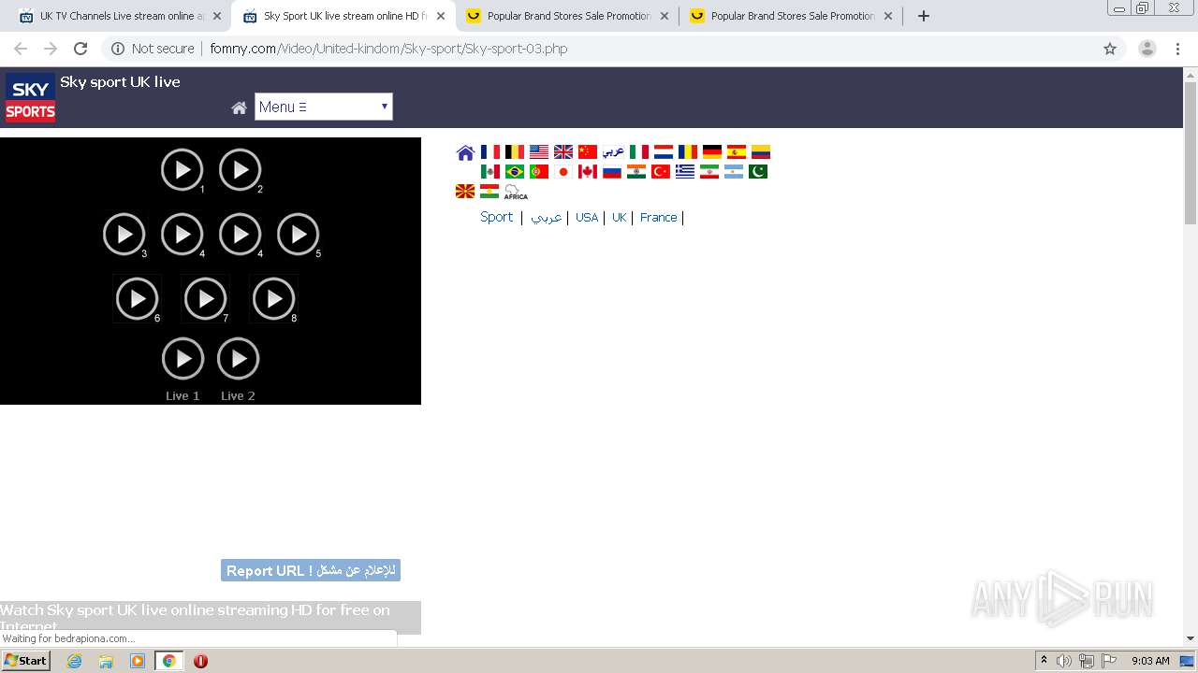Open the Africa map icon
This screenshot has width=1198, height=673.
coord(516,192)
